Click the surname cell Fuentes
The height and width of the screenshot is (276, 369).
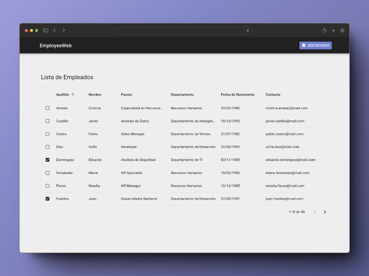(62, 199)
